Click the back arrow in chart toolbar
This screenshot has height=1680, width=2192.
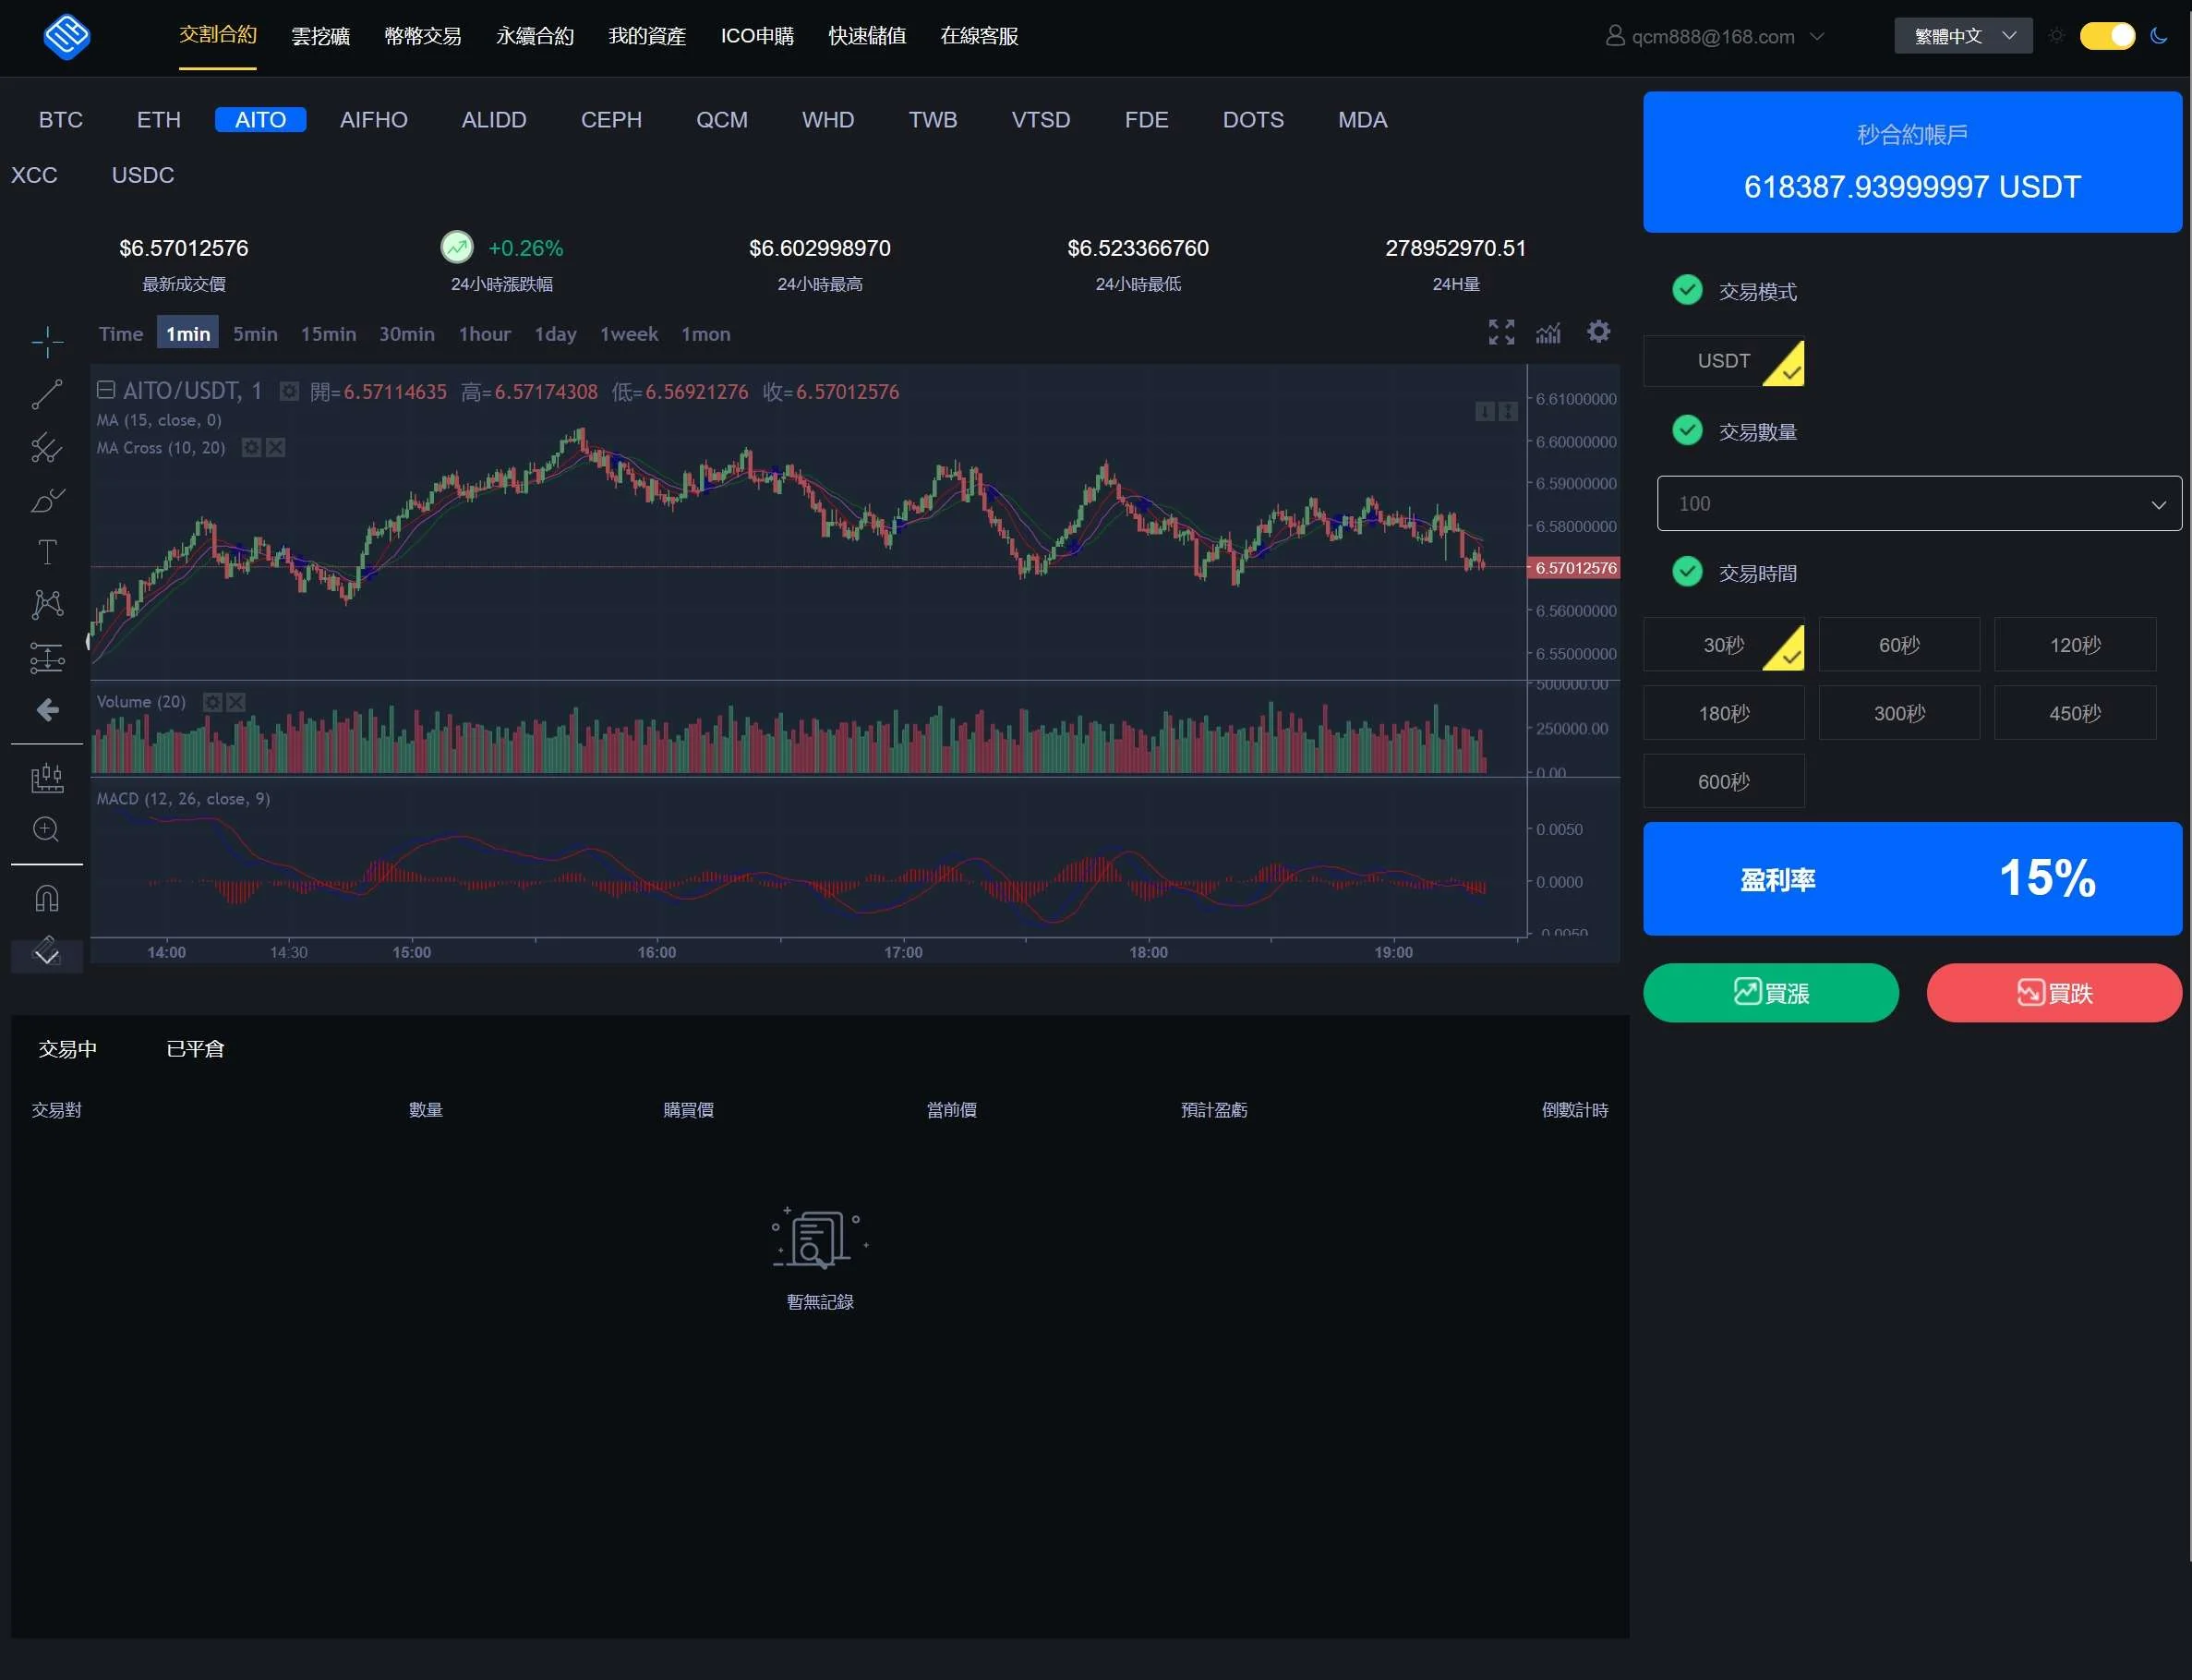click(x=47, y=710)
